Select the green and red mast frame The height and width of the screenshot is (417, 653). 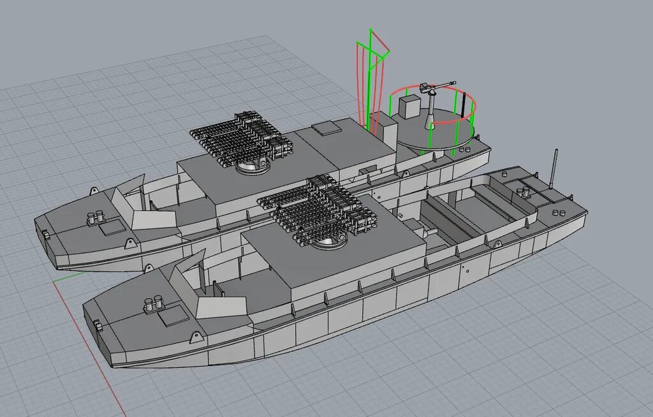(x=372, y=81)
